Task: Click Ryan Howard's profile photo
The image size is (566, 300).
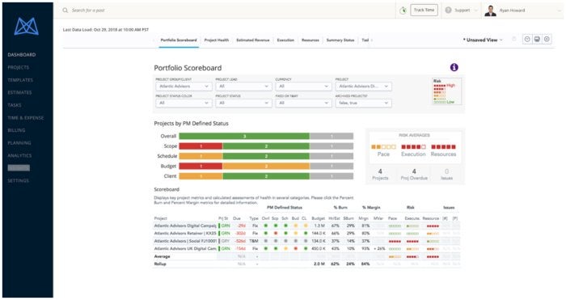Action: (490, 11)
